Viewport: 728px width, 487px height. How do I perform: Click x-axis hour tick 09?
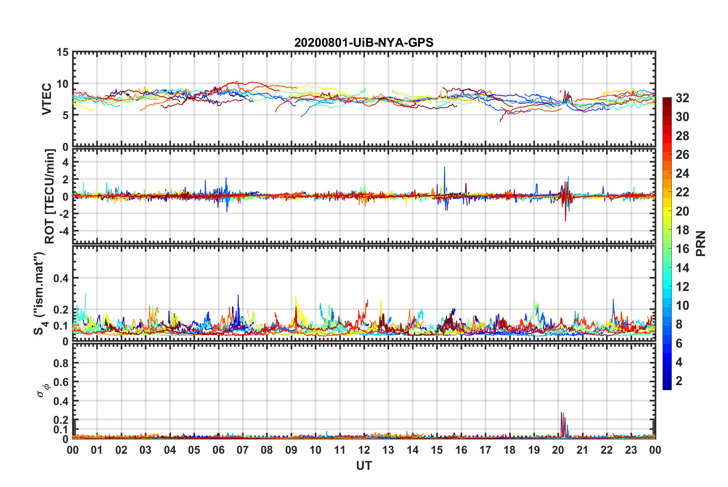291,450
